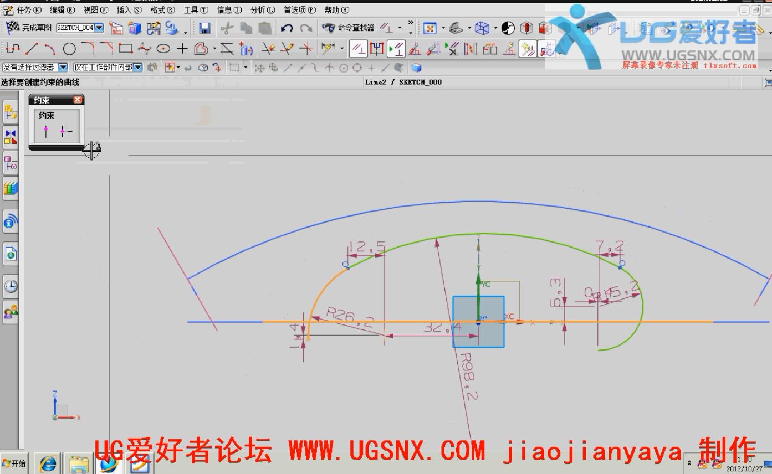This screenshot has height=474, width=772.
Task: Select the Offset Curve tool
Action: coord(201,49)
